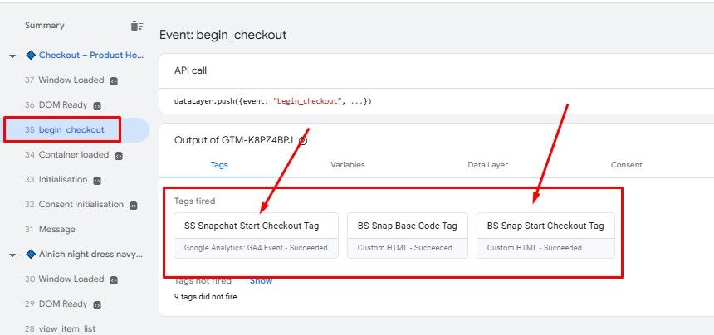Click the help icon beside GTM-K8PZ4BPJ
This screenshot has width=714, height=335.
click(303, 141)
